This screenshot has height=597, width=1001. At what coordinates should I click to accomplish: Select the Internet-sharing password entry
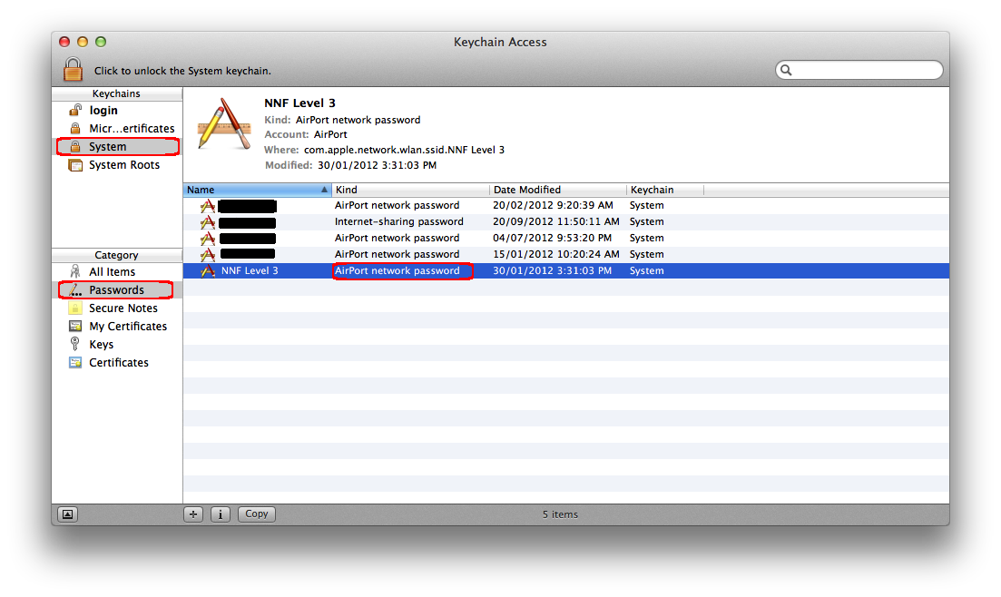565,221
